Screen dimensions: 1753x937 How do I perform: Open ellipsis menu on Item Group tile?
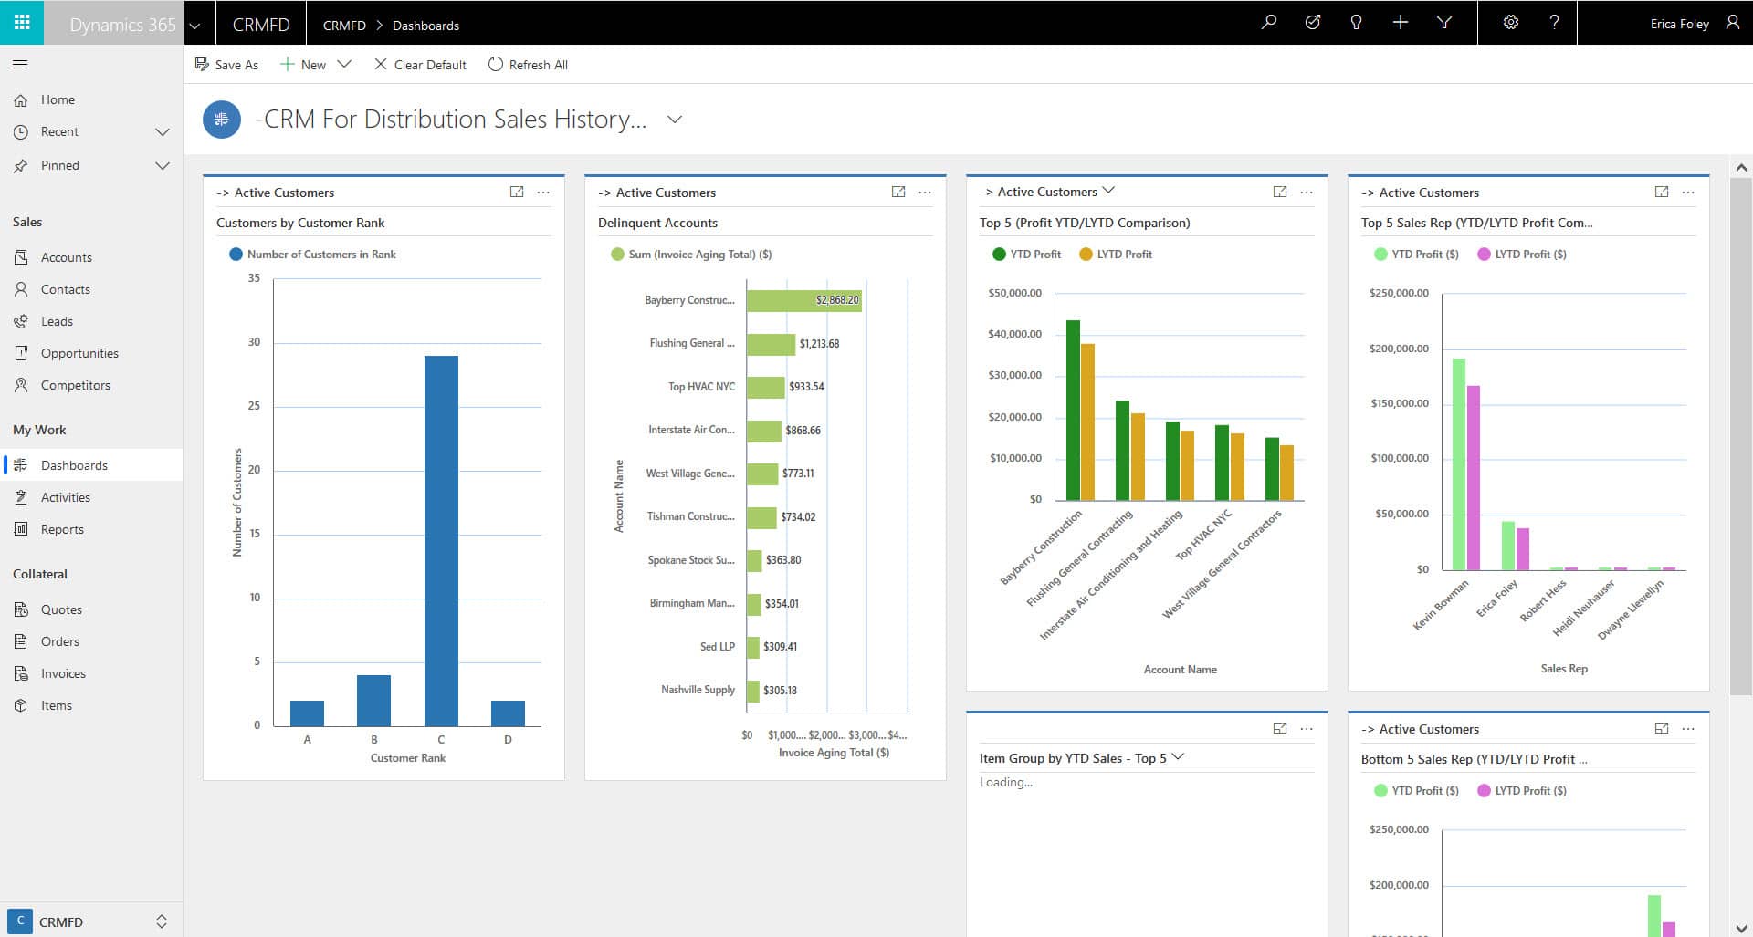[x=1307, y=728]
